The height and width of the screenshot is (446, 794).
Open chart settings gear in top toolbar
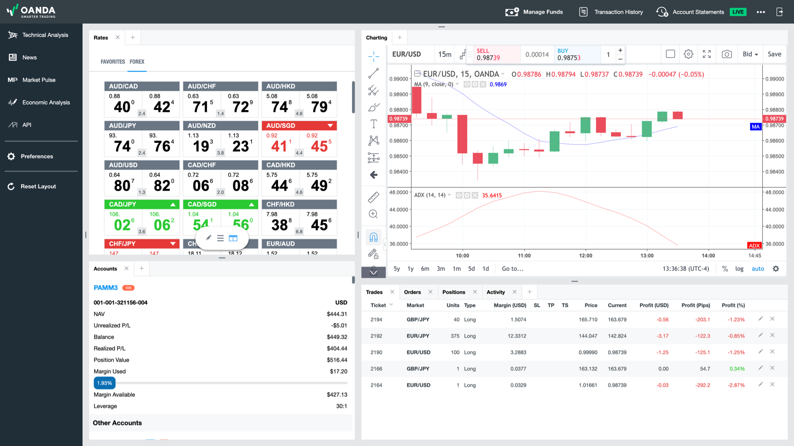pyautogui.click(x=688, y=54)
